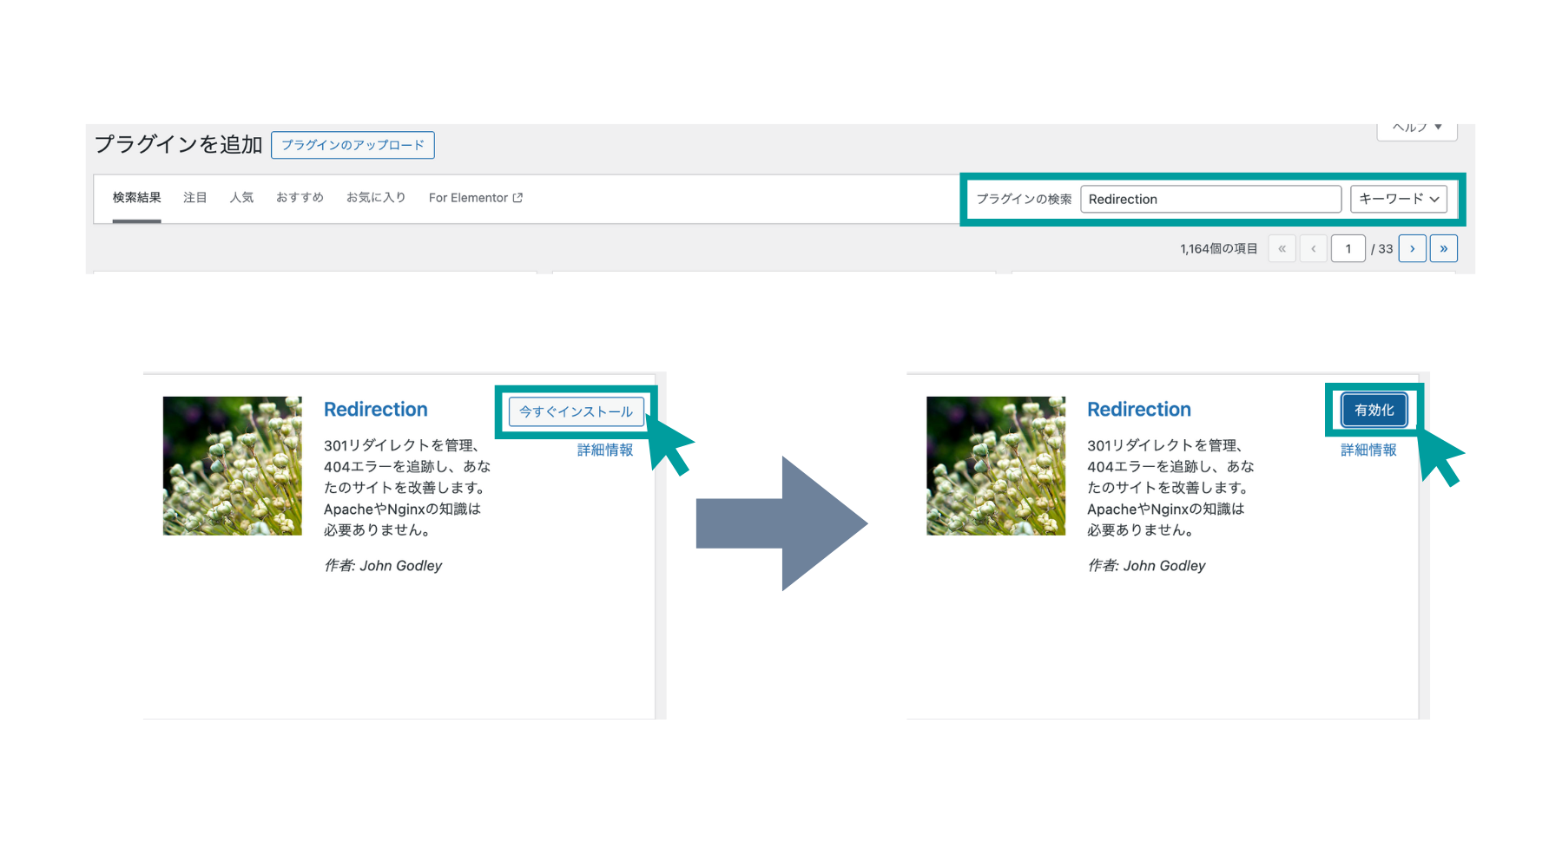Go to the previous results page
1562x848 pixels.
click(x=1314, y=248)
